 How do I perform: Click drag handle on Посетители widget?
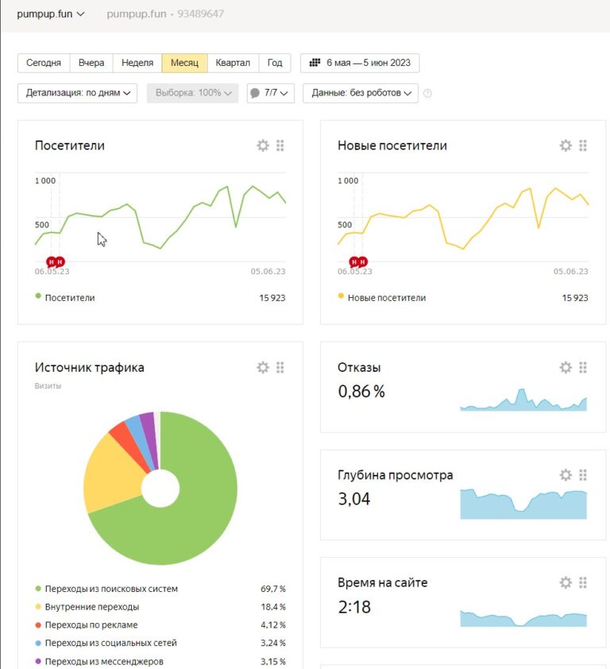point(280,145)
